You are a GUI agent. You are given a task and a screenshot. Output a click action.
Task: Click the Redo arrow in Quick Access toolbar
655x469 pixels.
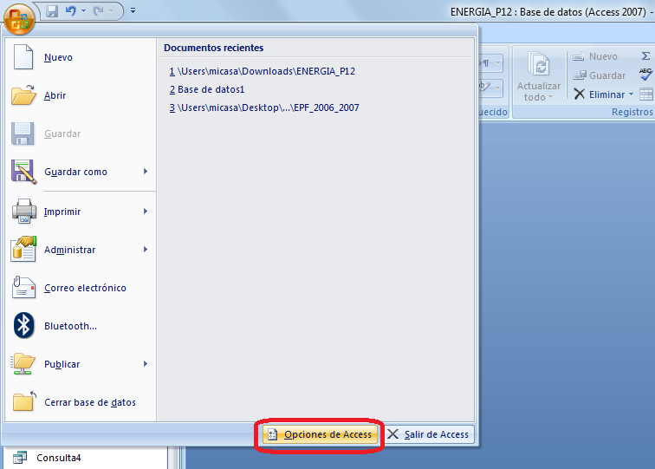pos(99,11)
